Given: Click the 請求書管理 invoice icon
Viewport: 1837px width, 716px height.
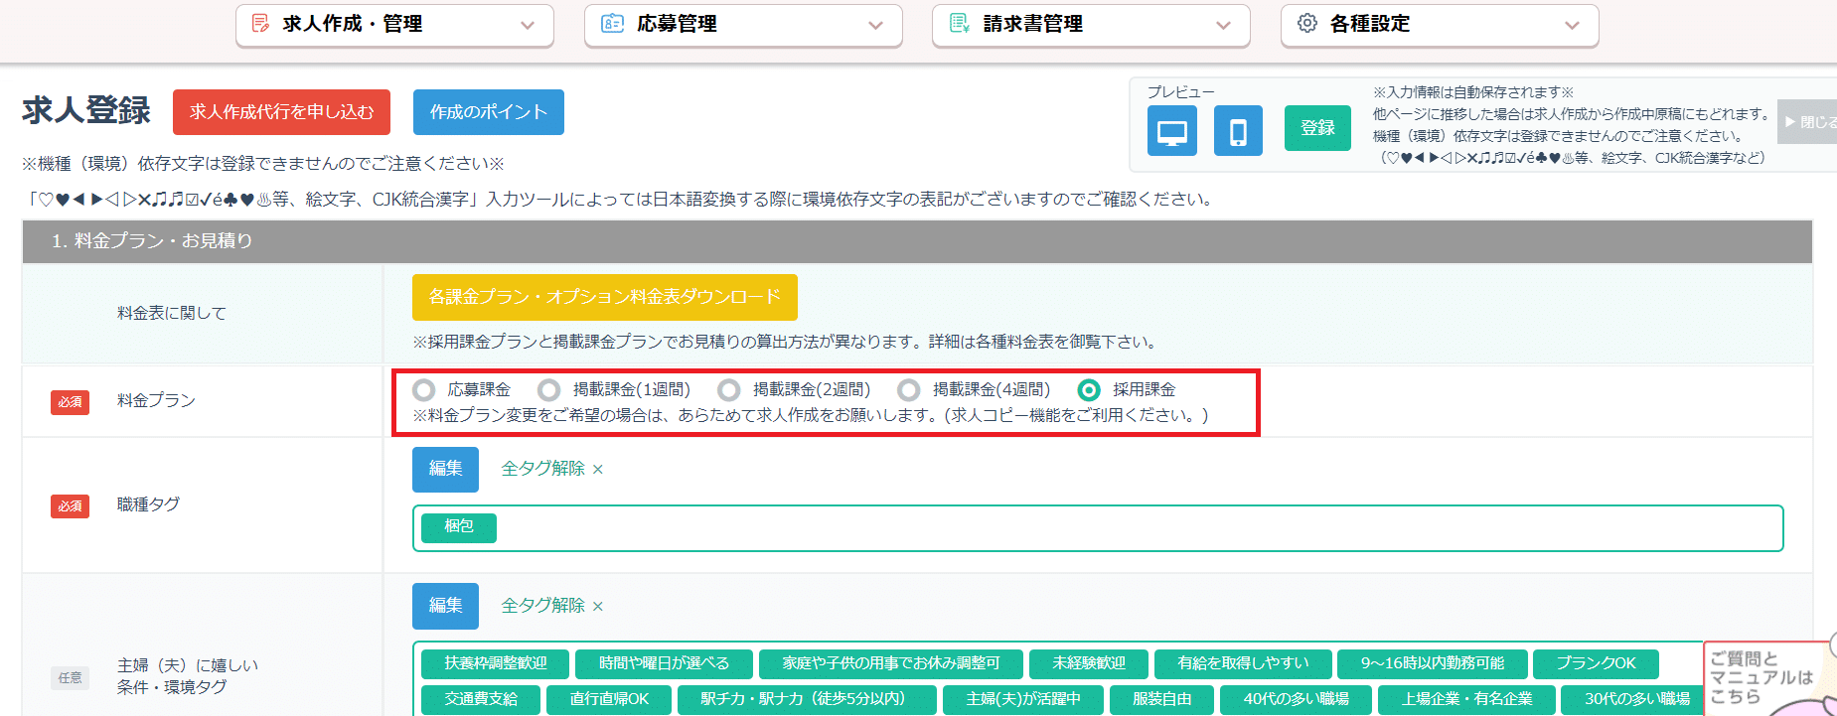Looking at the screenshot, I should point(959,24).
